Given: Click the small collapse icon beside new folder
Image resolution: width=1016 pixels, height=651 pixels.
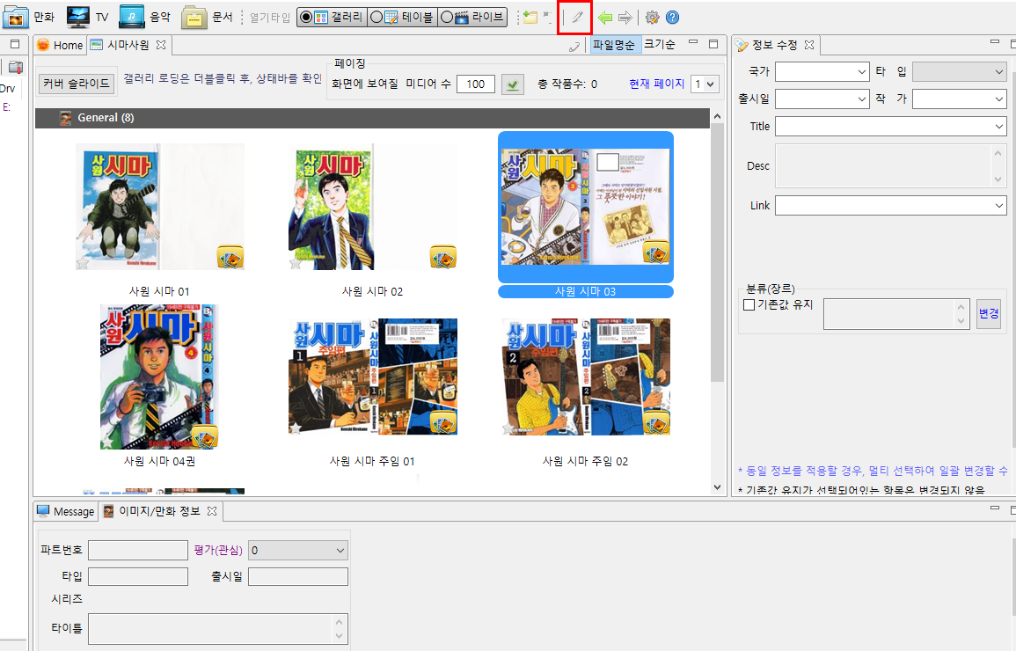Looking at the screenshot, I should click(x=547, y=16).
